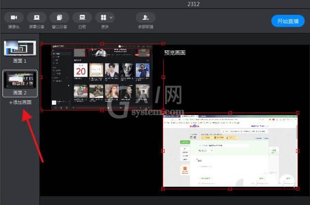Select the music player source in the preview
The image size is (310, 205).
pyautogui.click(x=102, y=77)
